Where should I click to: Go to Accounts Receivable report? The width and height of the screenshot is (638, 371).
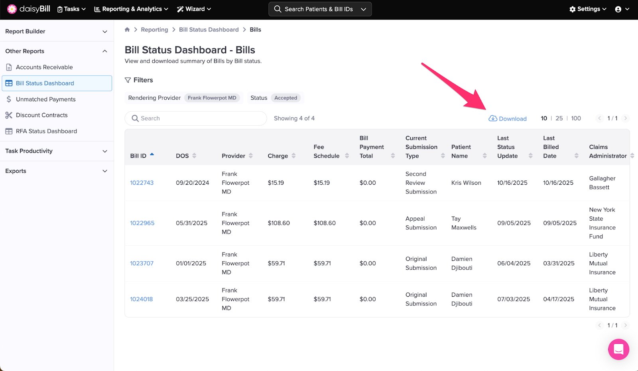(x=44, y=67)
